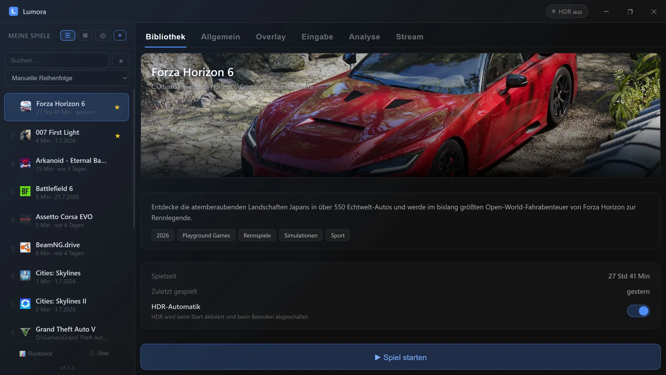Open the Stream tab

pyautogui.click(x=410, y=37)
